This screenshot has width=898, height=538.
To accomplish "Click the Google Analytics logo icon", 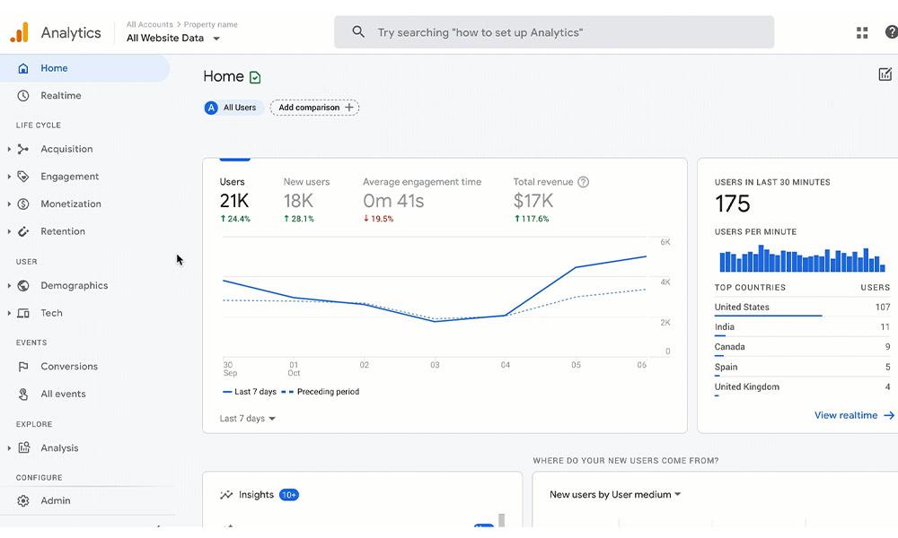I will pyautogui.click(x=19, y=32).
